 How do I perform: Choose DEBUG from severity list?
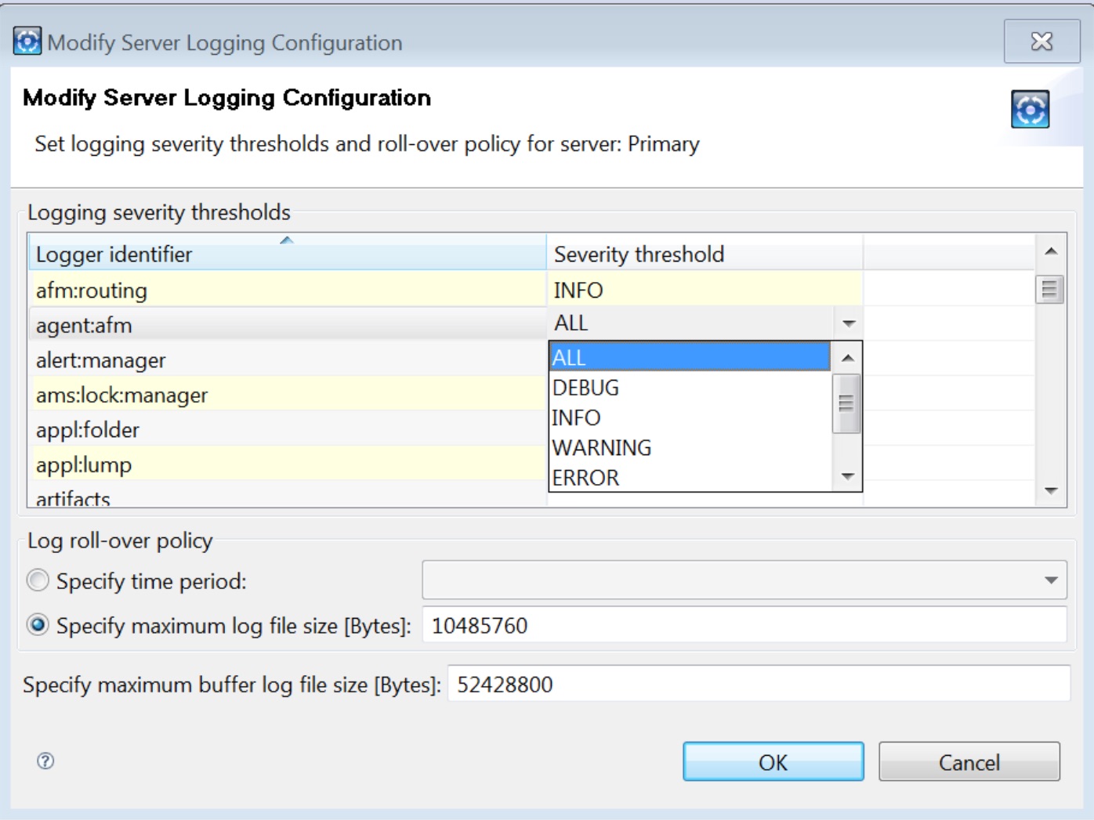pyautogui.click(x=586, y=388)
